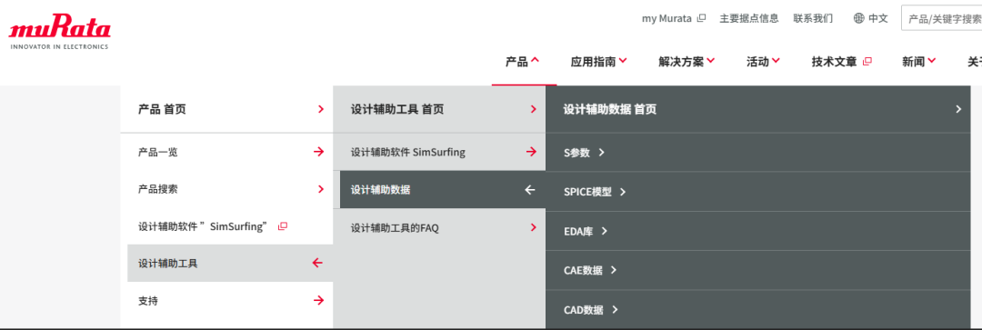The width and height of the screenshot is (982, 330).
Task: Open the 新闻 menu item
Action: (x=918, y=62)
